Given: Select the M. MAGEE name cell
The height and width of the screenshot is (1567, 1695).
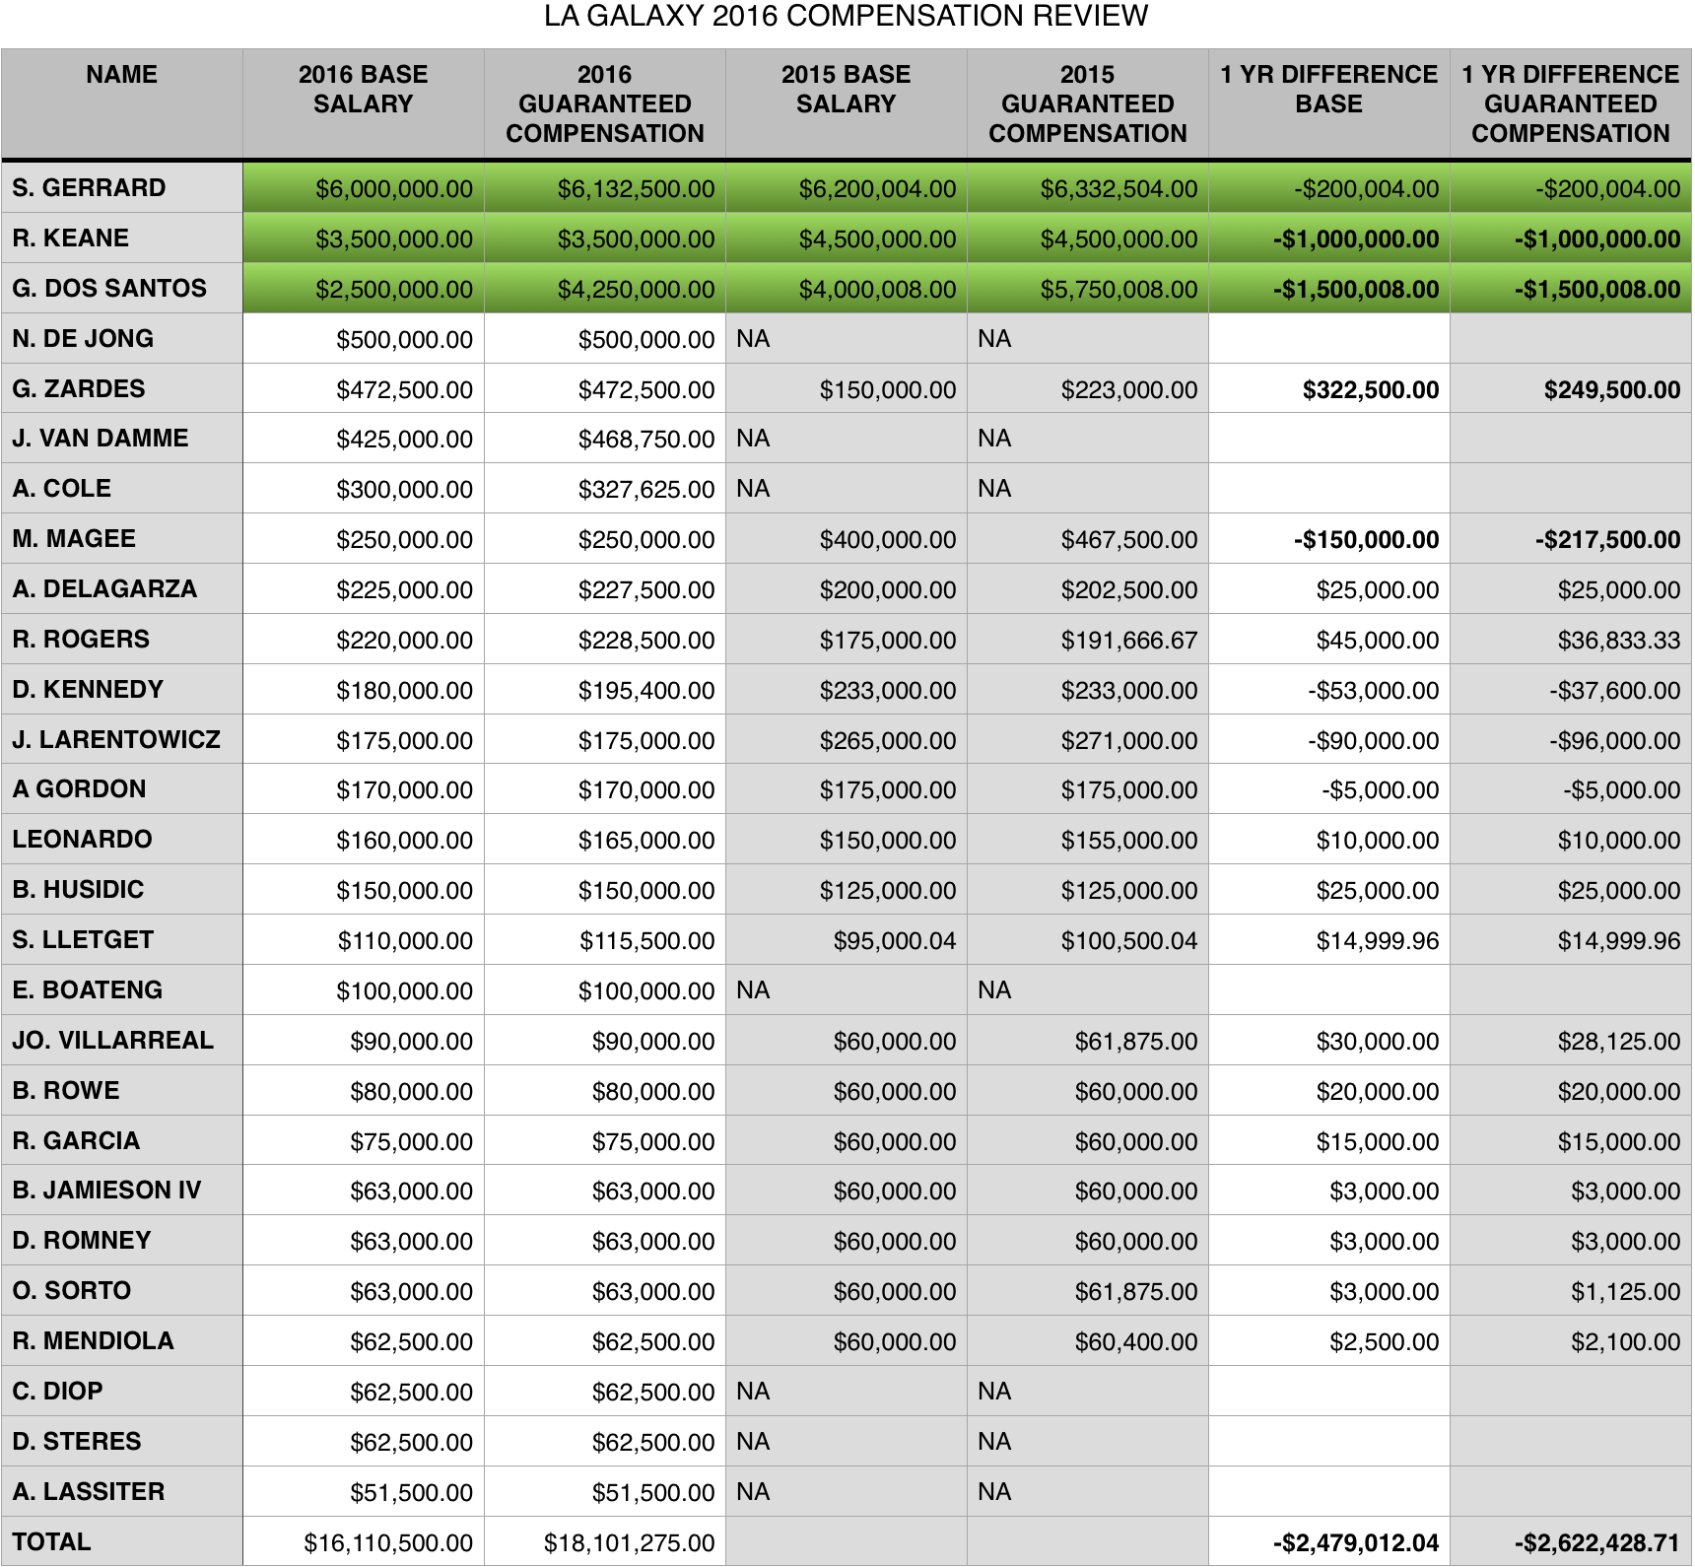Looking at the screenshot, I should [x=121, y=538].
